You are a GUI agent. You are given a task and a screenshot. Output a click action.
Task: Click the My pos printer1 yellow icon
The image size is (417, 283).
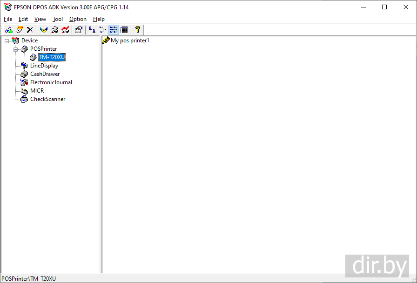[106, 40]
